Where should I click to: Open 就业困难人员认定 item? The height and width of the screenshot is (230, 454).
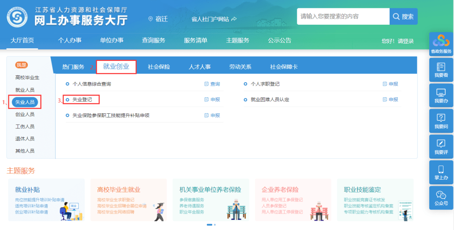click(x=270, y=100)
